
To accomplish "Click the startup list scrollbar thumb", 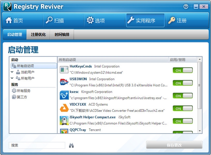I will click(200, 85).
